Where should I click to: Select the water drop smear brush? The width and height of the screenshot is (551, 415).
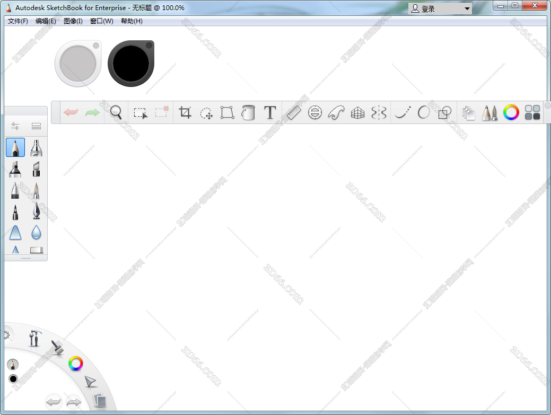tap(36, 232)
